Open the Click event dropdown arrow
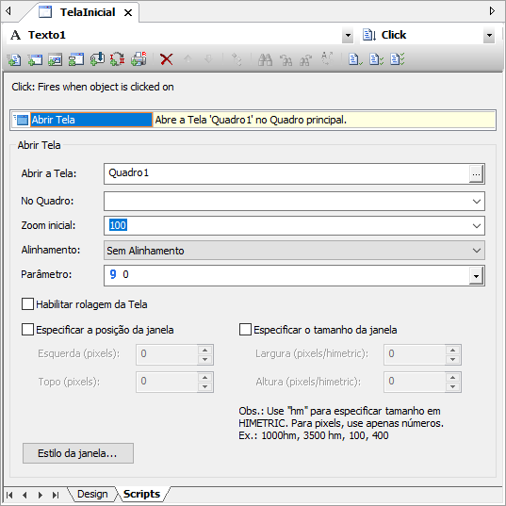 click(489, 35)
